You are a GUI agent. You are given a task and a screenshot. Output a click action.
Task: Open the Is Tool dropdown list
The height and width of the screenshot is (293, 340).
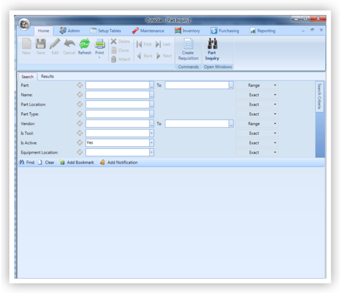152,134
